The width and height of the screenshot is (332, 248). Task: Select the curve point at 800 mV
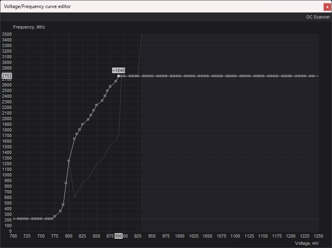(69, 161)
